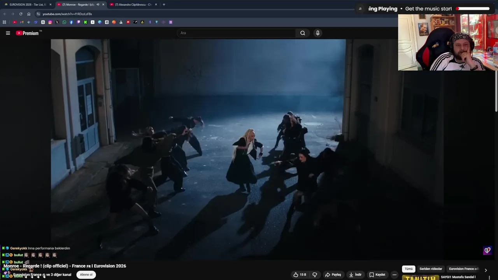Open options menu for SAYGI1 Mustafa Sandal video
498x280 pixels.
[489, 277]
